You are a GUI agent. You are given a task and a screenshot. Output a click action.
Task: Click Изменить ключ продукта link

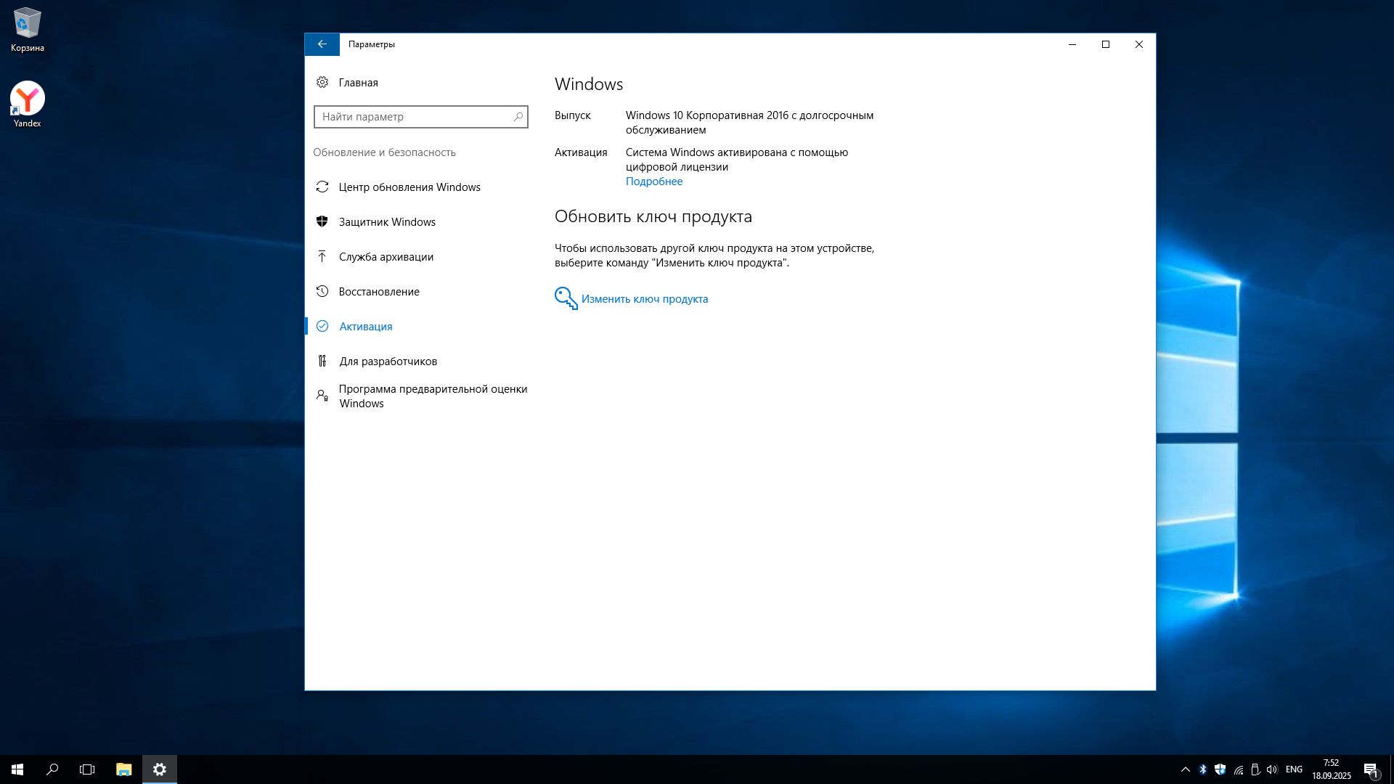pyautogui.click(x=644, y=299)
